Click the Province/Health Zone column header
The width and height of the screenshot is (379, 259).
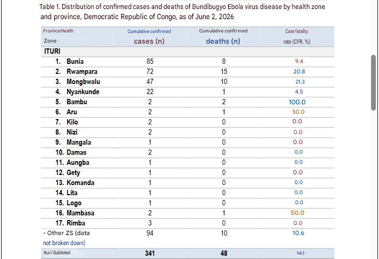58,36
